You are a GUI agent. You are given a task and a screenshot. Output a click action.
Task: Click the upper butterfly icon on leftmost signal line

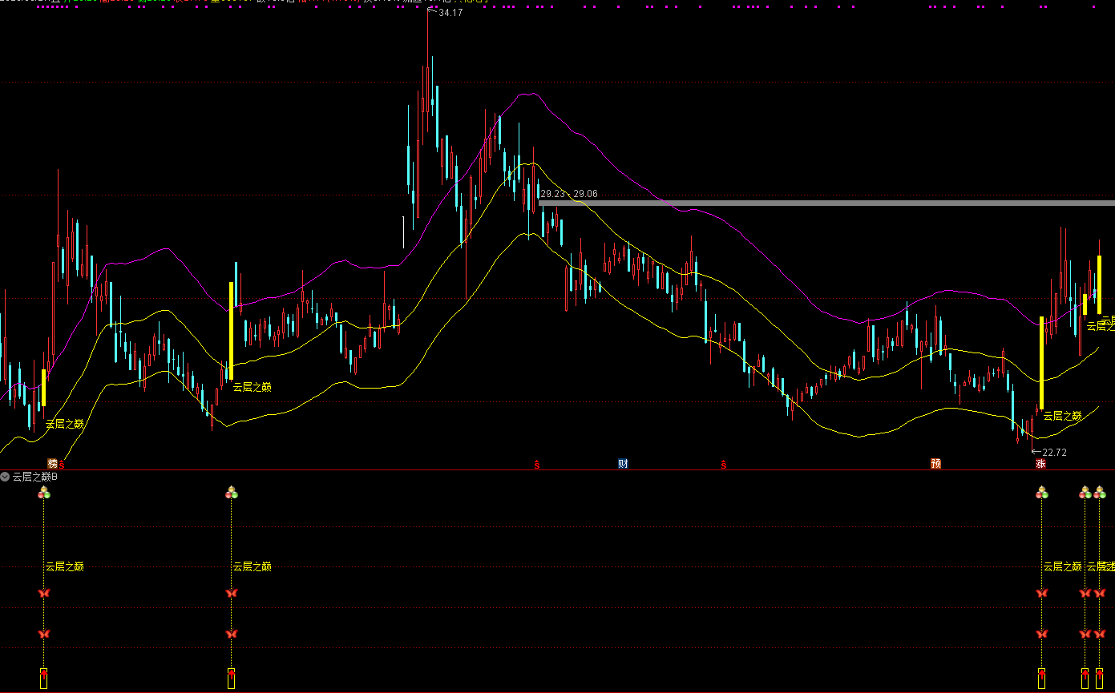coord(44,593)
